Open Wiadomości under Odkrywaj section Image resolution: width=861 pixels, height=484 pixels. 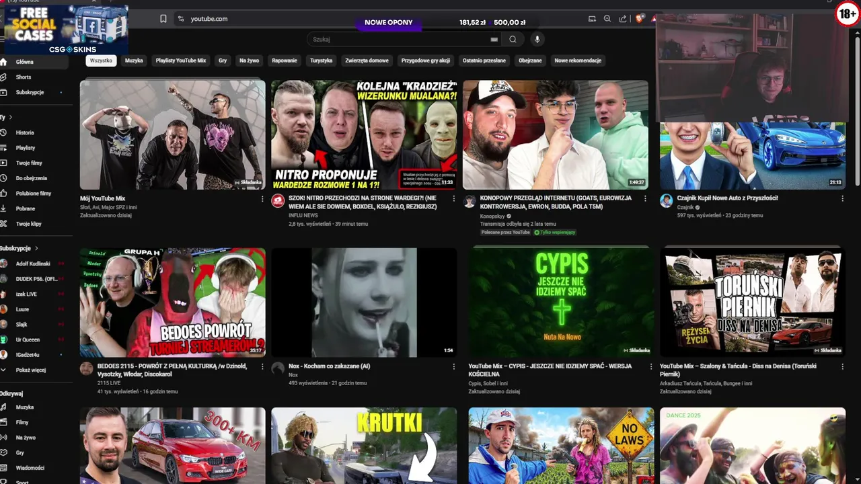[32, 468]
